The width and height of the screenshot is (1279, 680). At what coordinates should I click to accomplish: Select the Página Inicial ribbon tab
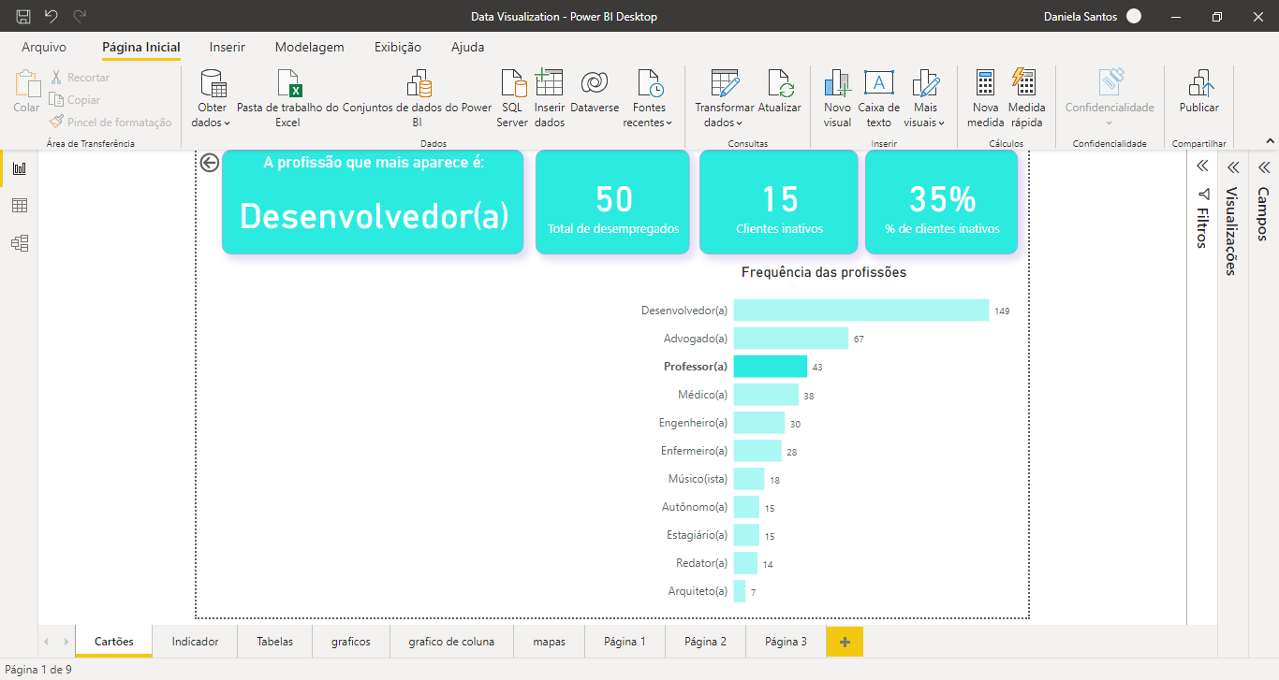click(x=141, y=47)
